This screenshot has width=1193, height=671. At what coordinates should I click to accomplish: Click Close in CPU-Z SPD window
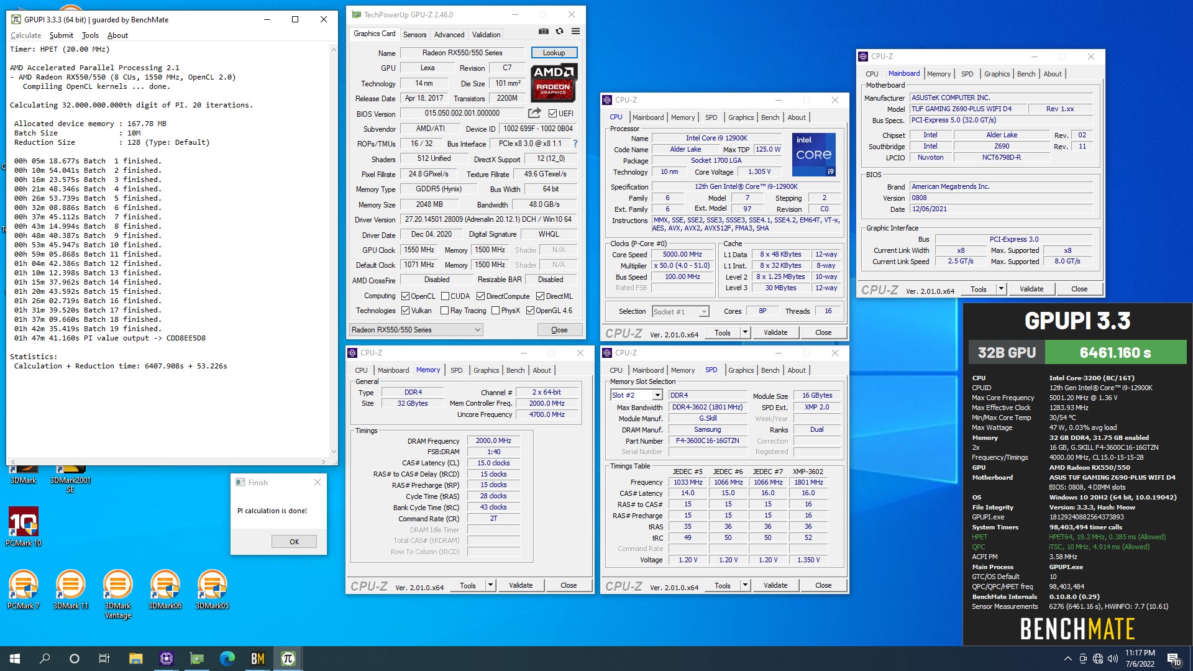point(823,585)
